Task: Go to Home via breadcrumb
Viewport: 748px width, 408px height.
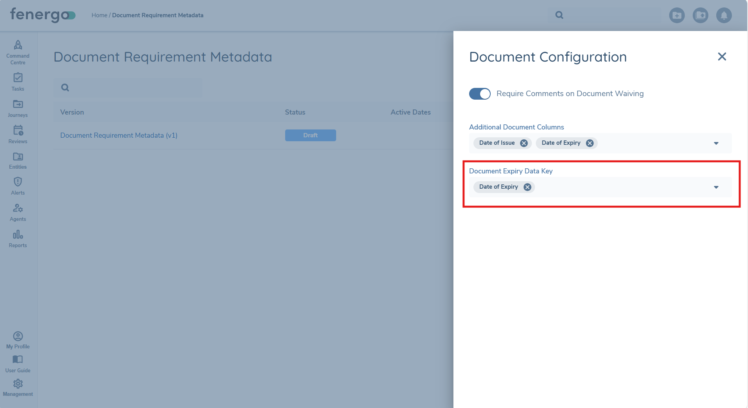Action: click(x=99, y=15)
